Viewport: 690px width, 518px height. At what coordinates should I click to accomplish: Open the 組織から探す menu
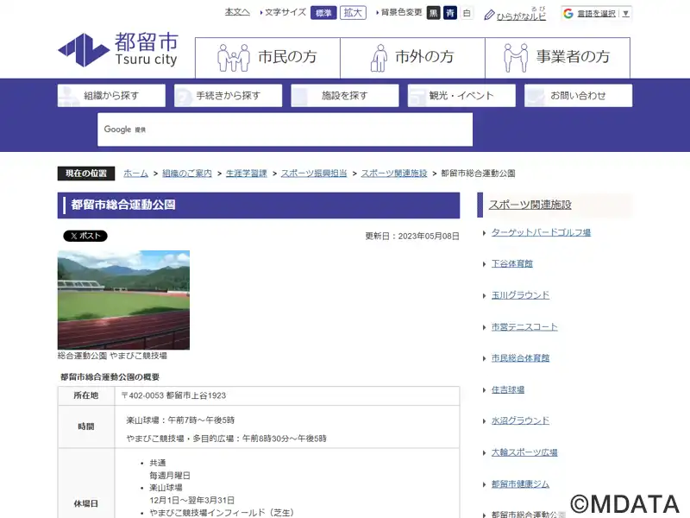111,96
